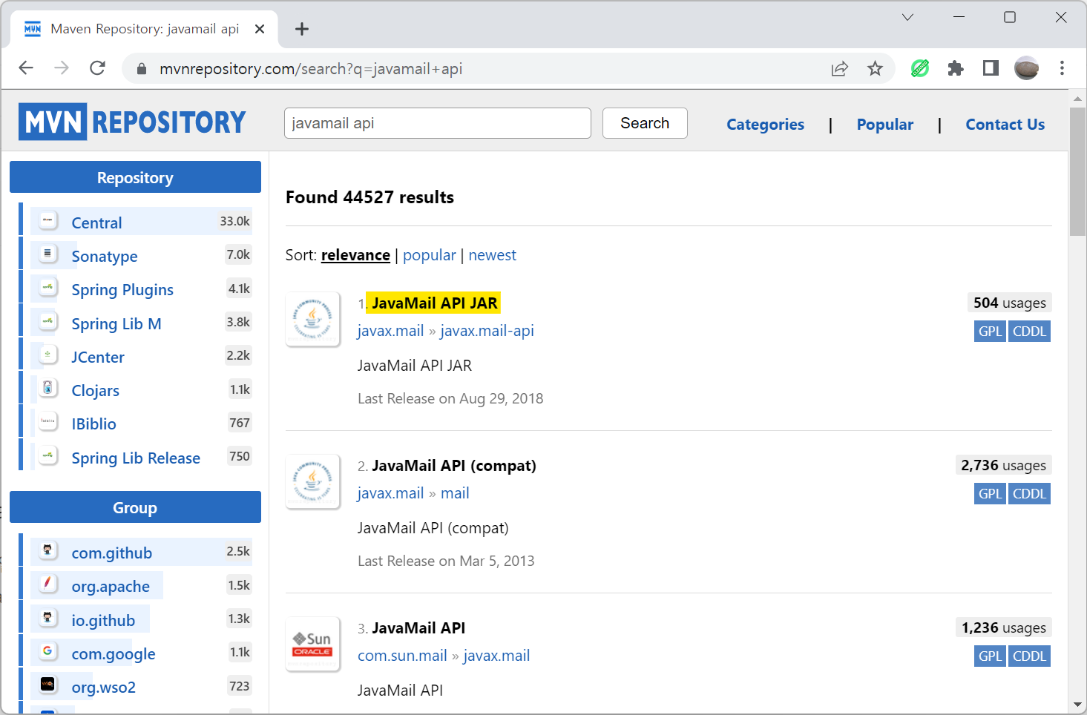This screenshot has height=715, width=1087.
Task: Click the browser address bar URL
Action: click(x=311, y=69)
